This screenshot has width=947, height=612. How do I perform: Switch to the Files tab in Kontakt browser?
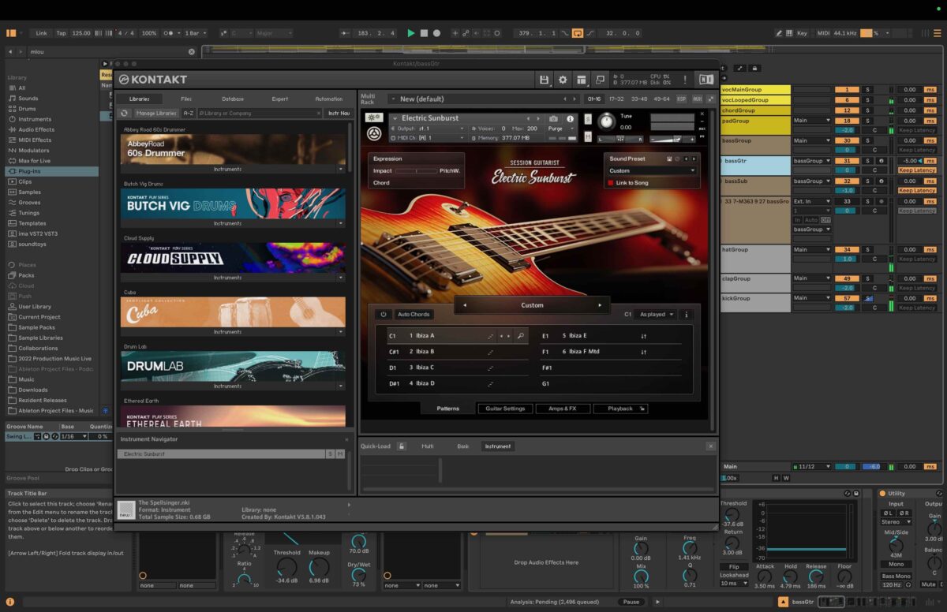click(186, 99)
